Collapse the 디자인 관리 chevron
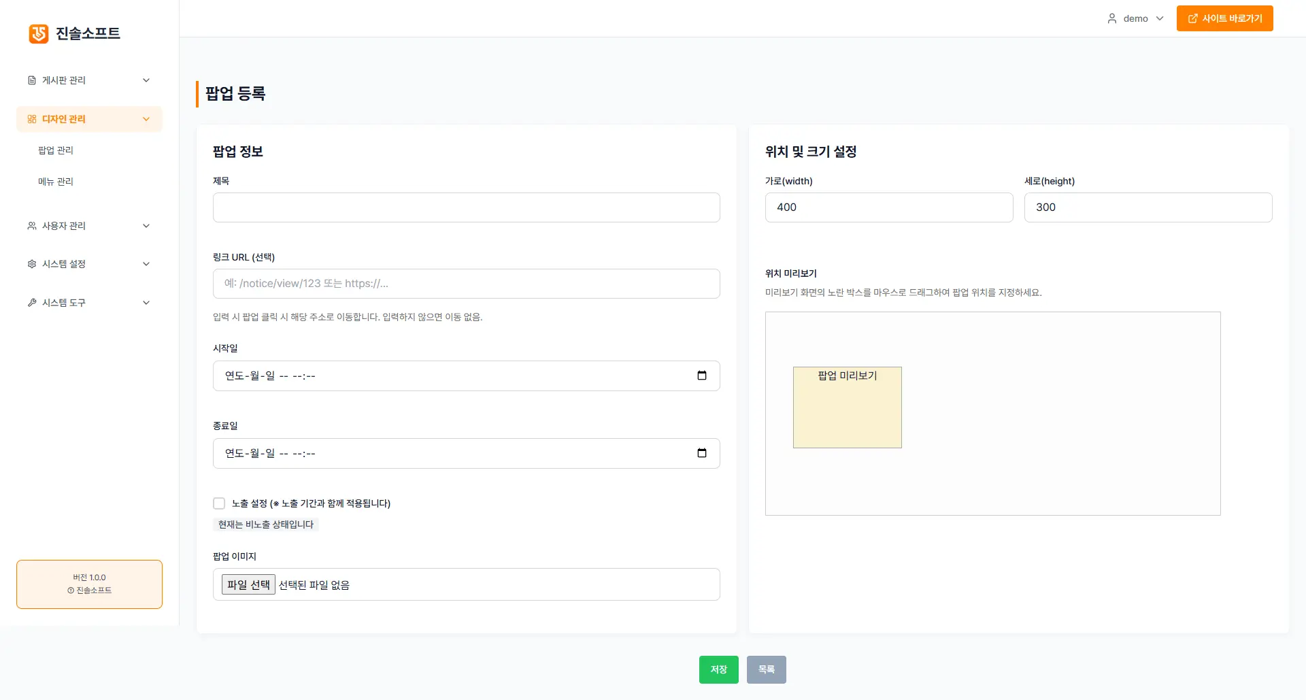Viewport: 1306px width, 700px height. 146,119
